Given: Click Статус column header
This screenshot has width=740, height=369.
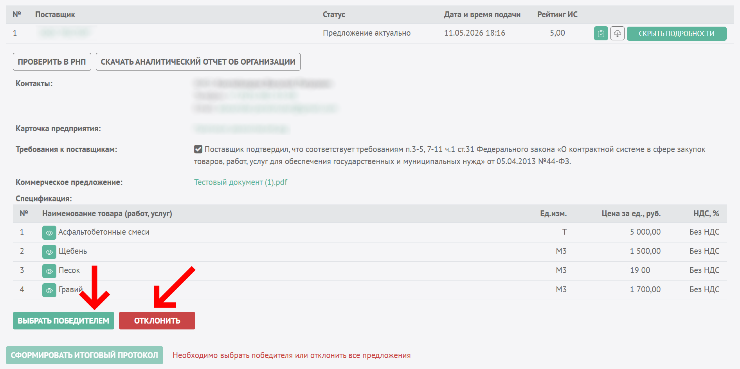Looking at the screenshot, I should point(334,14).
